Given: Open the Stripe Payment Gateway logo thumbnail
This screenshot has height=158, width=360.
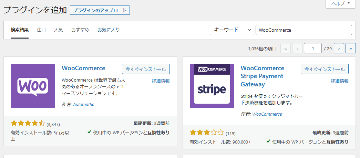Looking at the screenshot, I should click(212, 85).
